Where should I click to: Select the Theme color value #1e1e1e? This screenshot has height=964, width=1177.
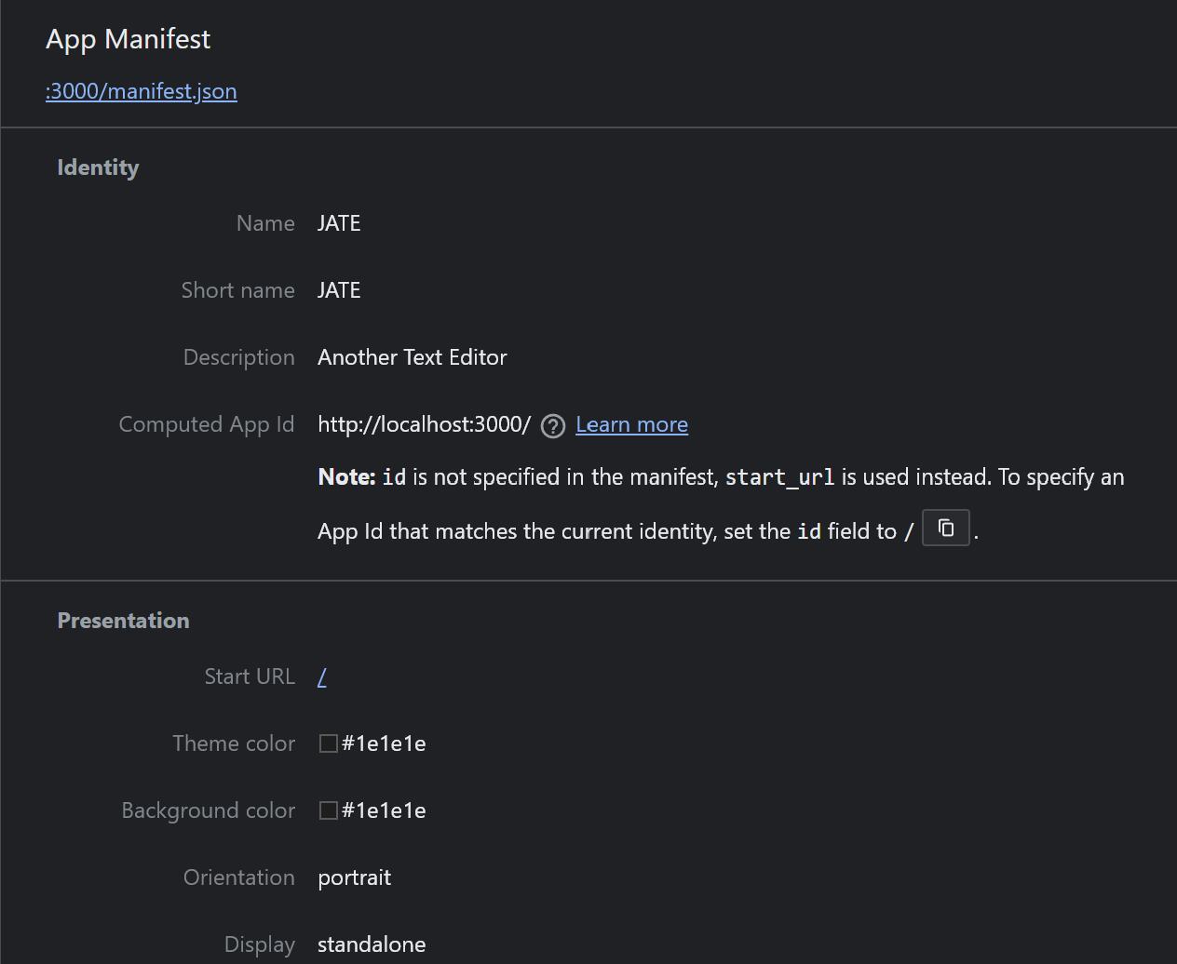384,743
